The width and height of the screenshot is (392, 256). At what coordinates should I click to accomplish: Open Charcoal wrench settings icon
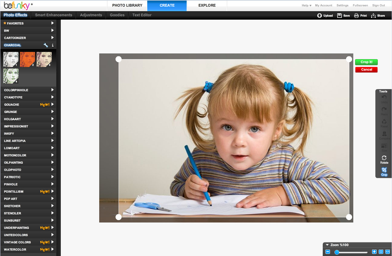(x=46, y=45)
